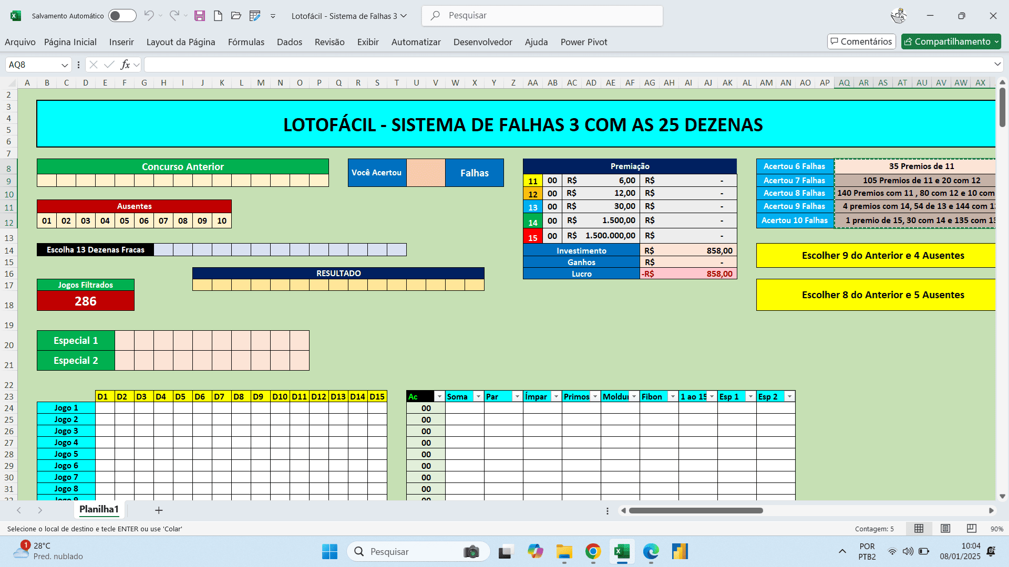This screenshot has height=567, width=1009.
Task: Open the Exibir tab
Action: tap(368, 42)
